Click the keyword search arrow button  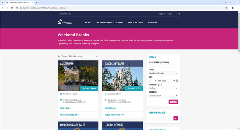(x=175, y=118)
